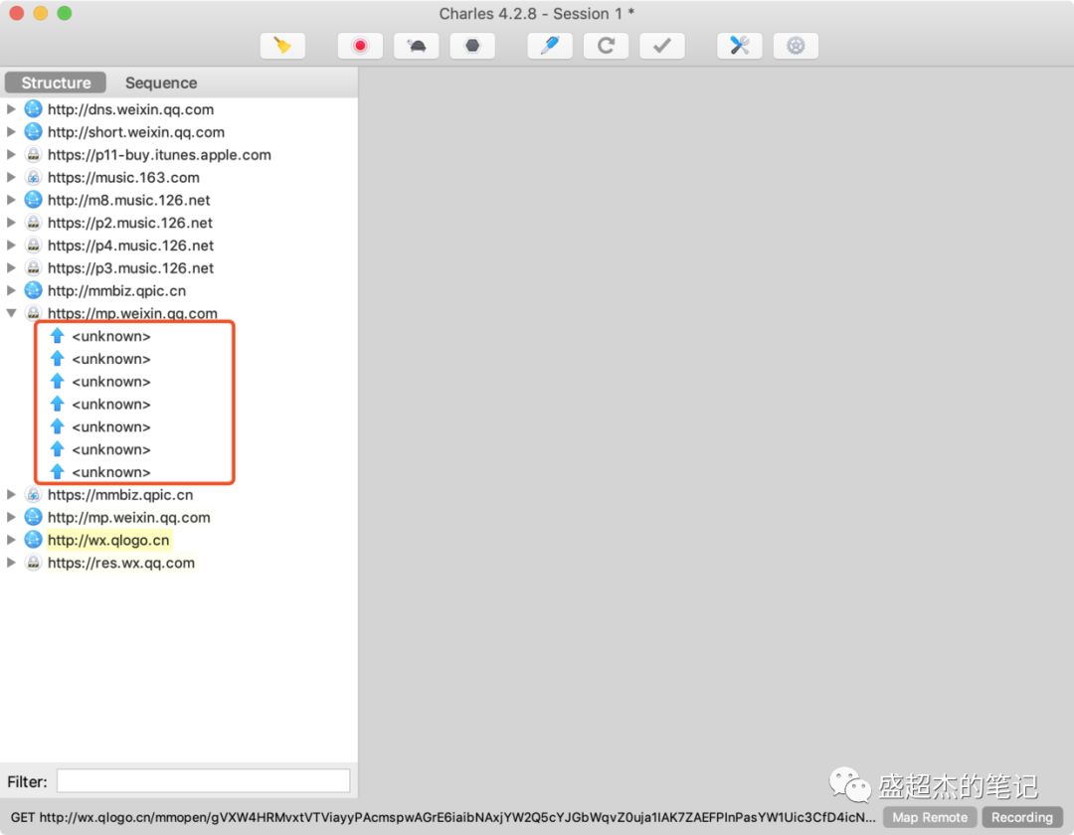
Task: Select the https://music.163.com host label
Action: (x=123, y=177)
